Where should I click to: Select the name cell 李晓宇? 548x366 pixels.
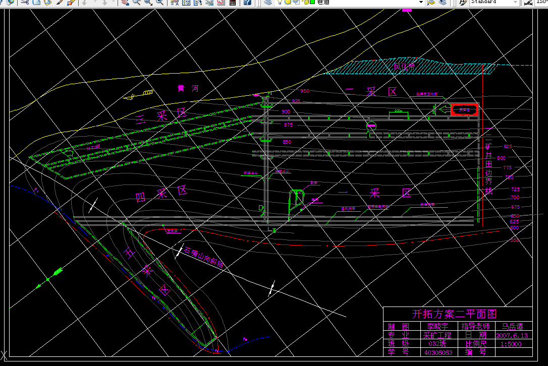[437, 327]
